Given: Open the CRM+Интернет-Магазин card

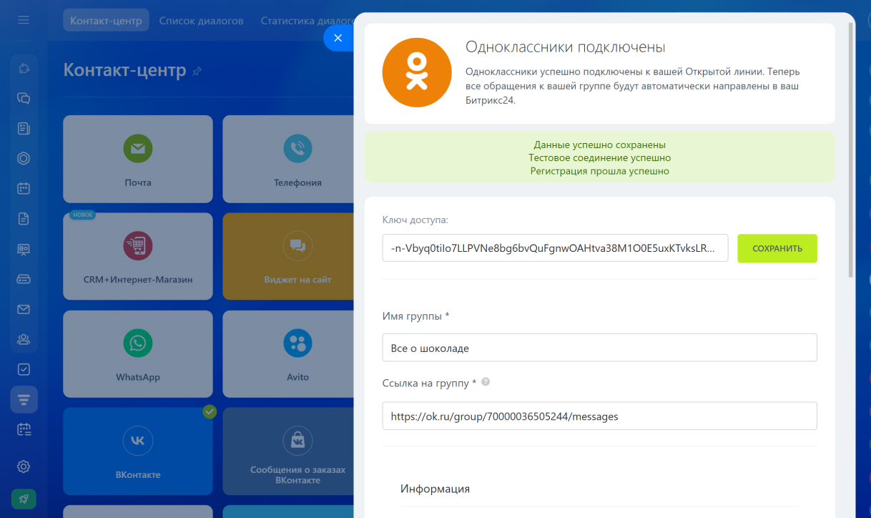Looking at the screenshot, I should tap(138, 256).
